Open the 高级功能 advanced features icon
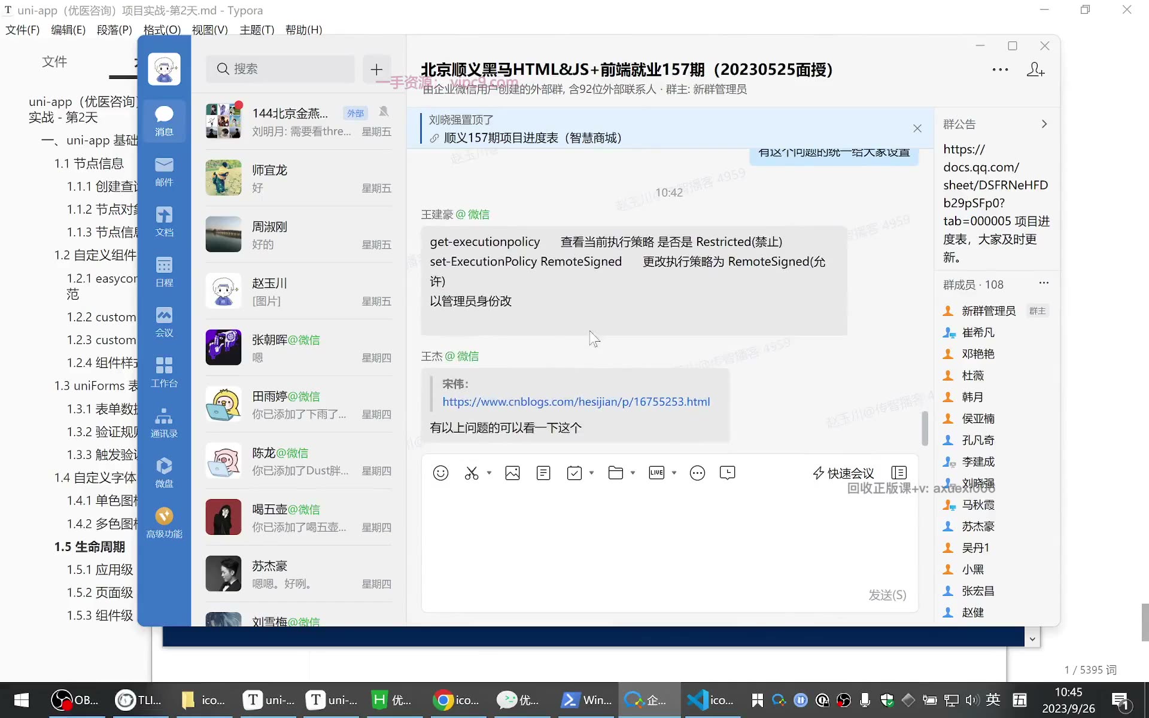This screenshot has height=718, width=1149. coord(164,524)
